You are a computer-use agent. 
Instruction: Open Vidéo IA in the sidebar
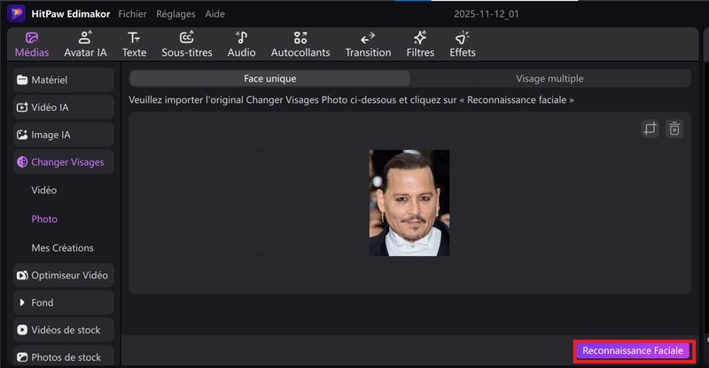point(64,107)
